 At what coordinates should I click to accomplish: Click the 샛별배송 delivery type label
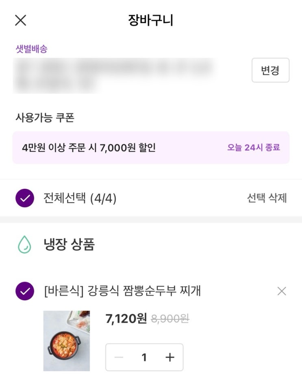(31, 49)
